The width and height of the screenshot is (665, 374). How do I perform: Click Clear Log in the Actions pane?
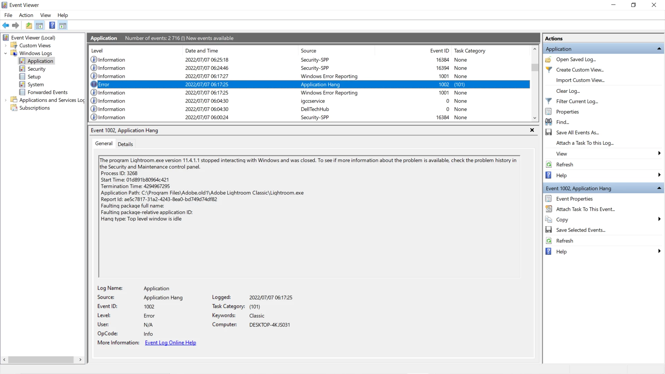pyautogui.click(x=568, y=91)
